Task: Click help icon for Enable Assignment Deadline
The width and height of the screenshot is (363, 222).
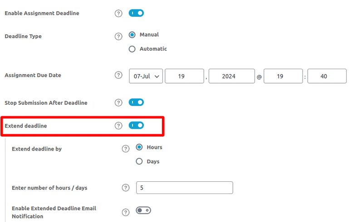Action: point(118,14)
